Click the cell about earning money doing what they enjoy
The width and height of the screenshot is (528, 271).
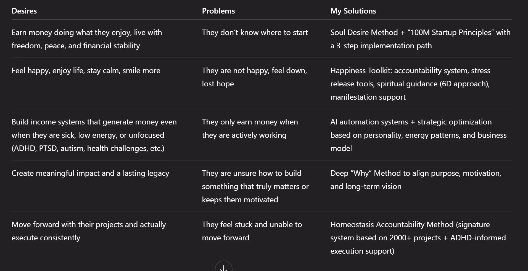click(87, 39)
